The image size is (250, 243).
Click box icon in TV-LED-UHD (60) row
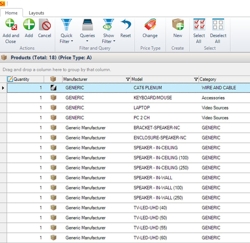[53, 238]
